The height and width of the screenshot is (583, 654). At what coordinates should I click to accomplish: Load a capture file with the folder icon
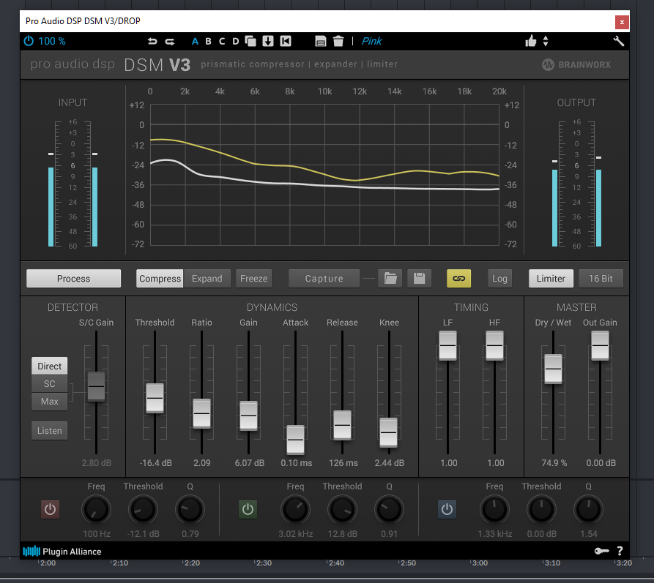tap(390, 279)
